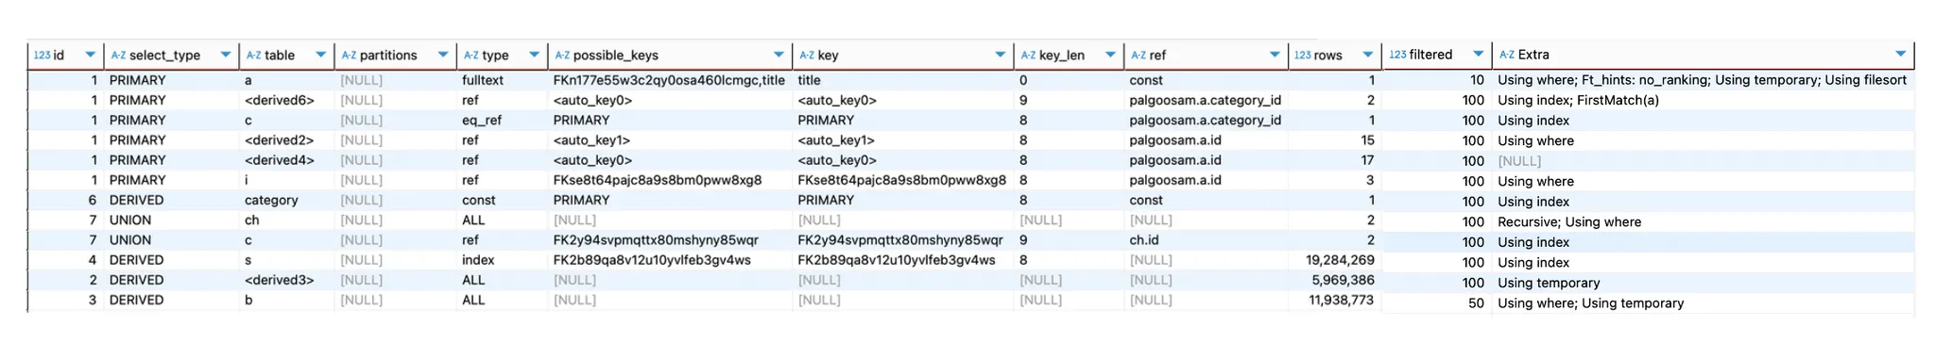Open the rows column filter arrow
1935x343 pixels.
(1368, 56)
